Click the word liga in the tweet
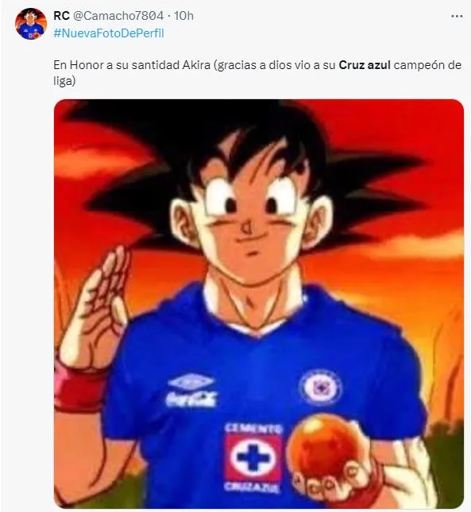This screenshot has height=512, width=471. pos(63,81)
